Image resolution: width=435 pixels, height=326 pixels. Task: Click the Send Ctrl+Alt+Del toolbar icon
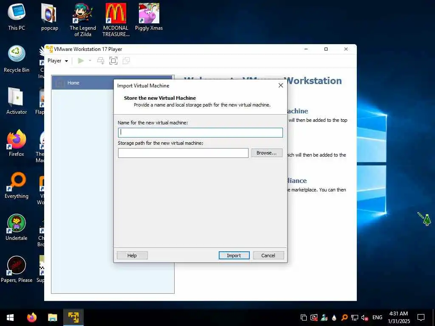coord(100,61)
